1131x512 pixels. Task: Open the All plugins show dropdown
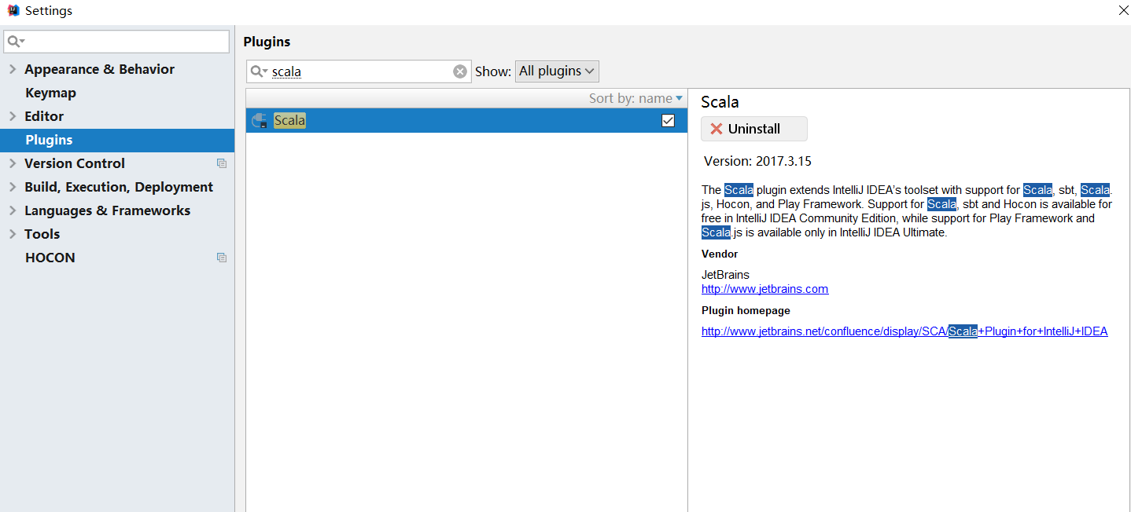(x=557, y=71)
